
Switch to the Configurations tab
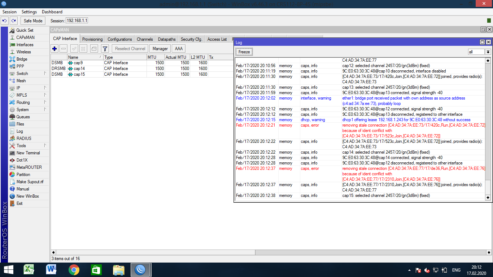120,39
